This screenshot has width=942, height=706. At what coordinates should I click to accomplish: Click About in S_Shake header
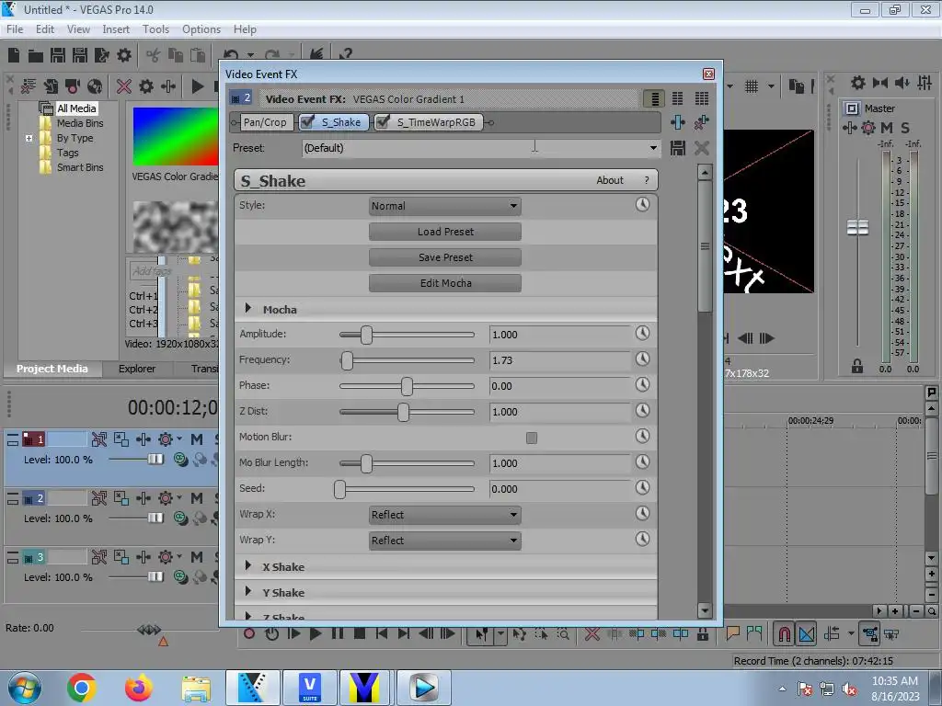click(610, 180)
